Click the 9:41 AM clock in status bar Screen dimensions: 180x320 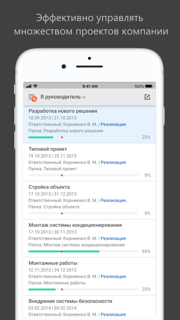pos(90,86)
